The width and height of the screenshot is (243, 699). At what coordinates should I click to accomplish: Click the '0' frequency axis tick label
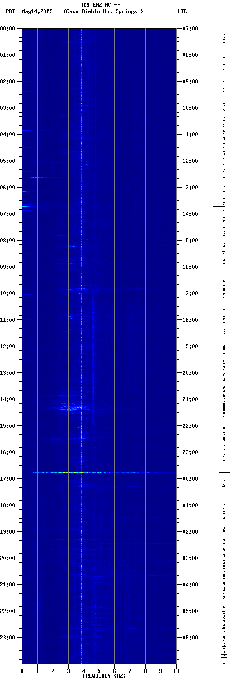(x=22, y=671)
